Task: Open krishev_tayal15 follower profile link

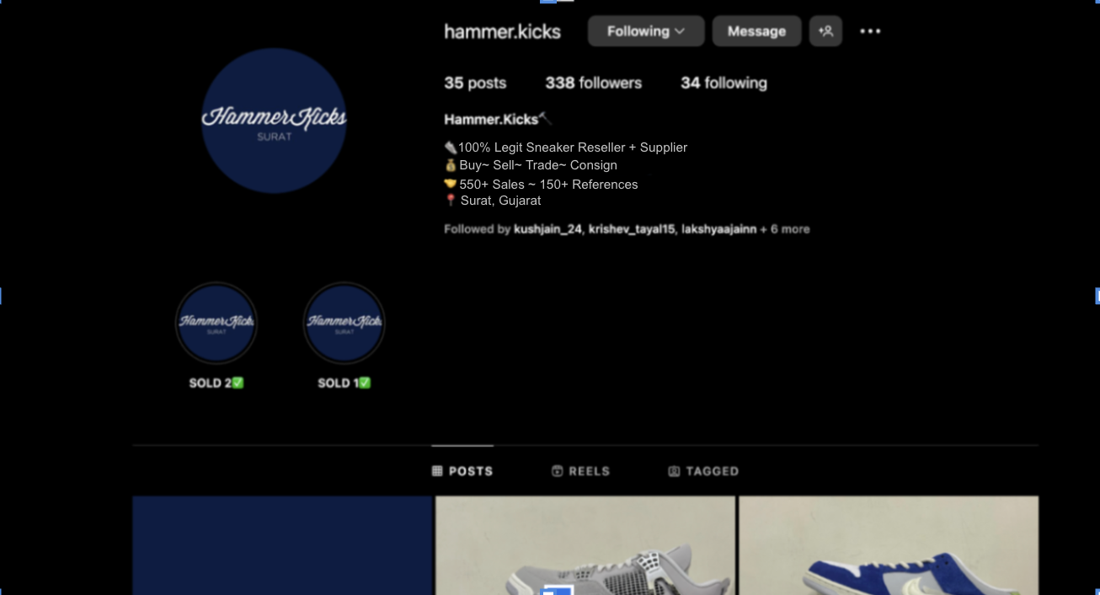Action: point(632,229)
